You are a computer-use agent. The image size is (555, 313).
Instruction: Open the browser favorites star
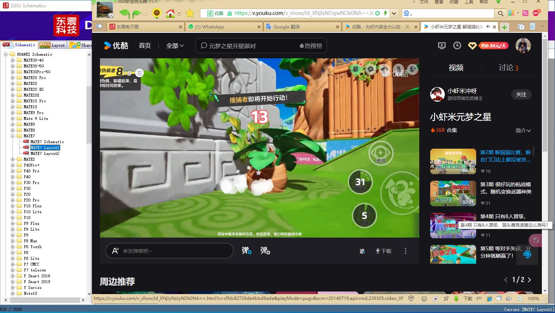tap(190, 13)
